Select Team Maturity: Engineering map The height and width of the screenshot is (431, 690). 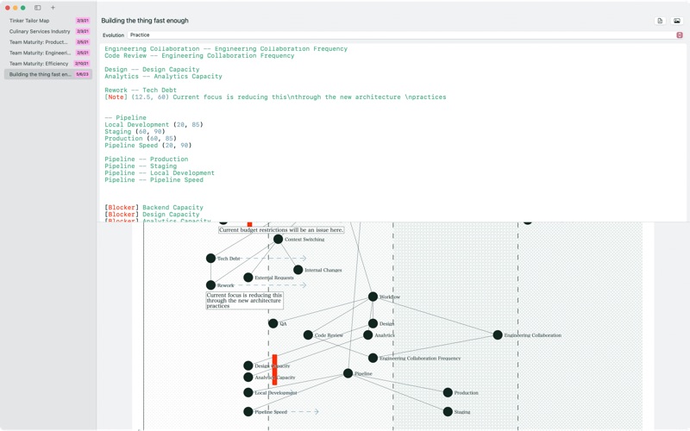[48, 53]
